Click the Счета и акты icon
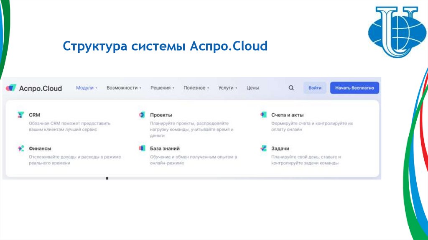The image size is (428, 240). tap(263, 115)
